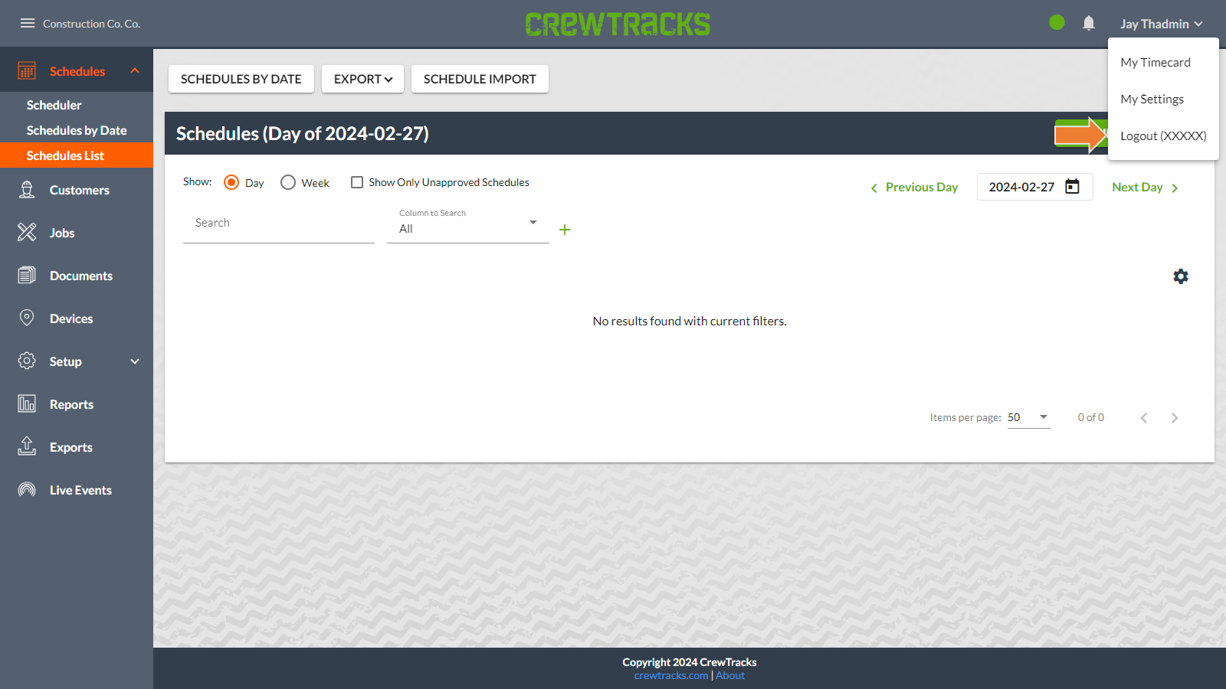Click the Construction Co. Co. company name
1226x689 pixels.
coord(91,24)
